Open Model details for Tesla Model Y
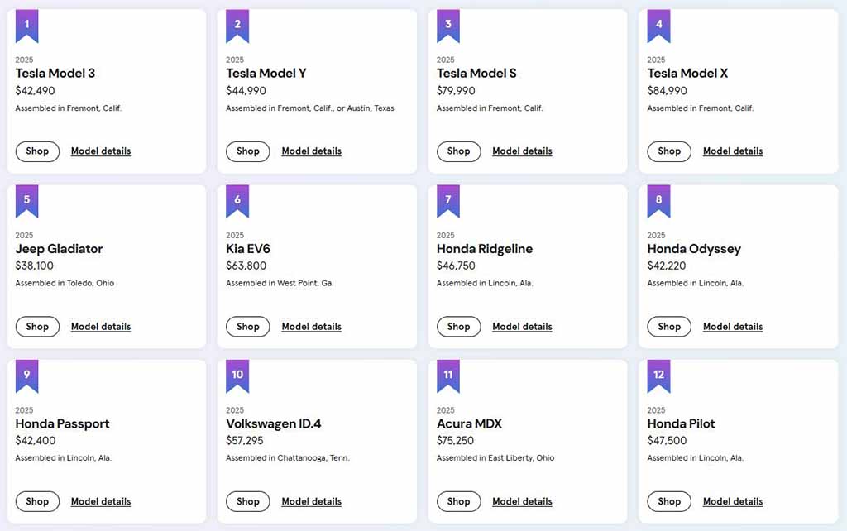 click(x=311, y=151)
